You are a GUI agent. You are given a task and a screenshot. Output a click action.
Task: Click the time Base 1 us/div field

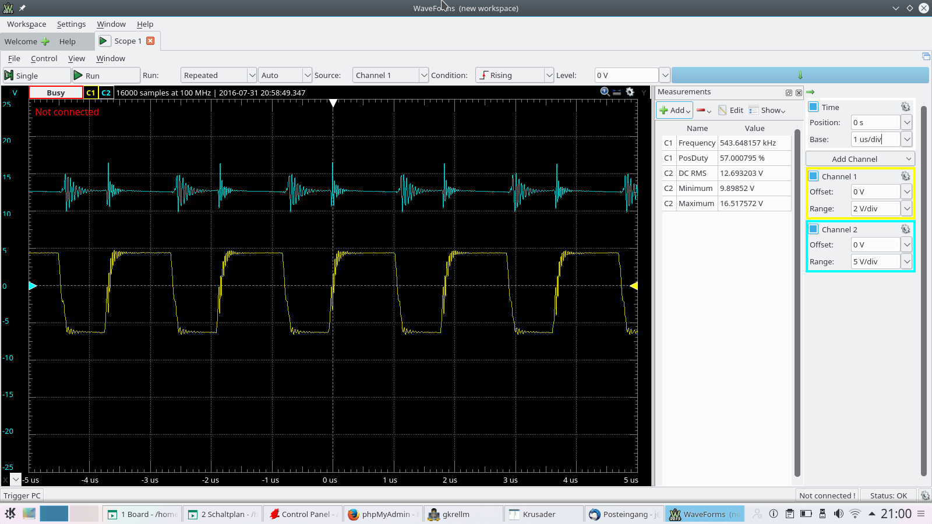(x=875, y=139)
